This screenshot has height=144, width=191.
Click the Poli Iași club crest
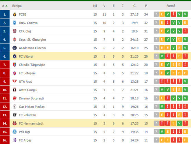15,132
